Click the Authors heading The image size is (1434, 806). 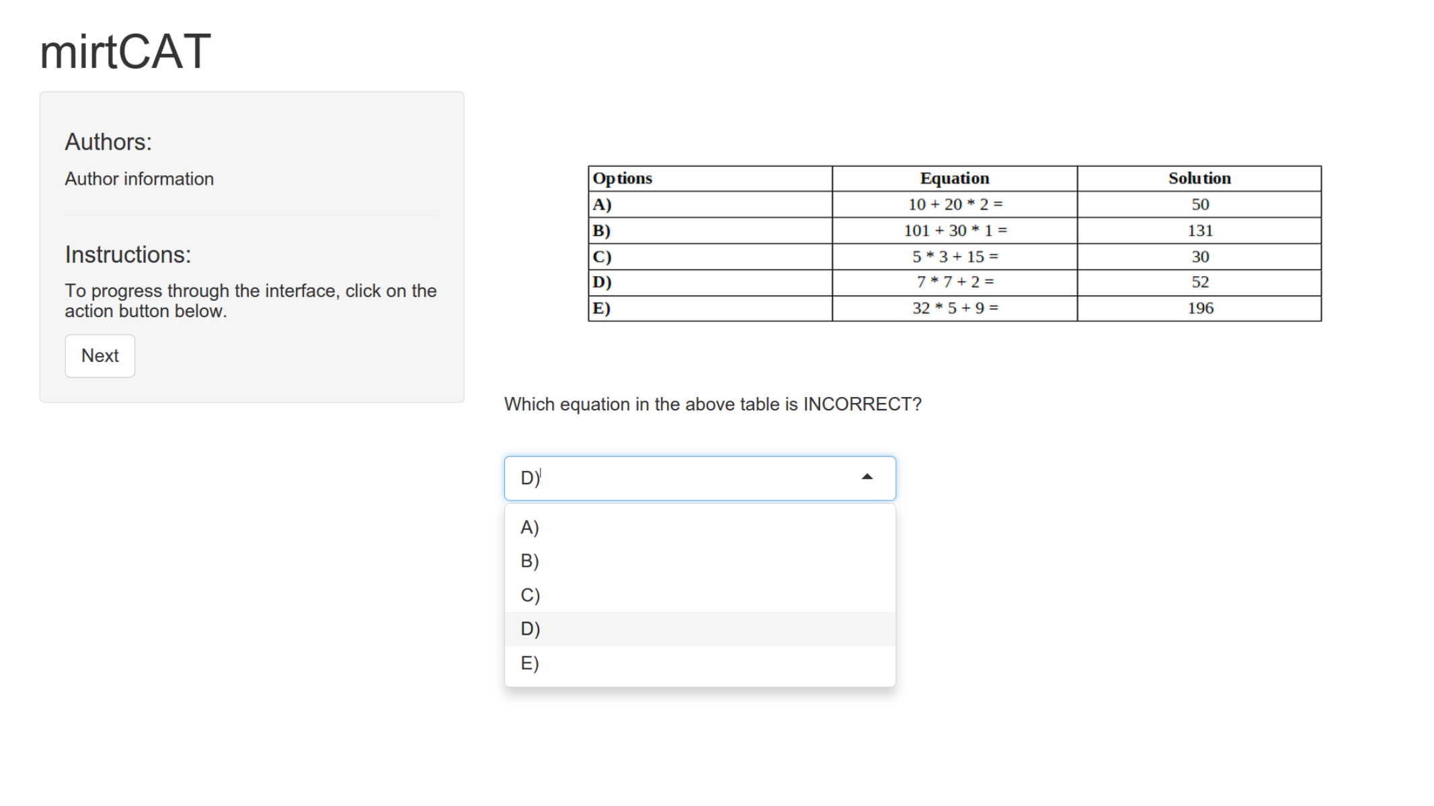tap(108, 142)
